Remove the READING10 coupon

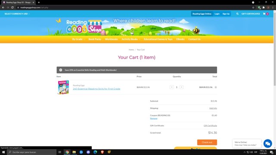point(154,118)
